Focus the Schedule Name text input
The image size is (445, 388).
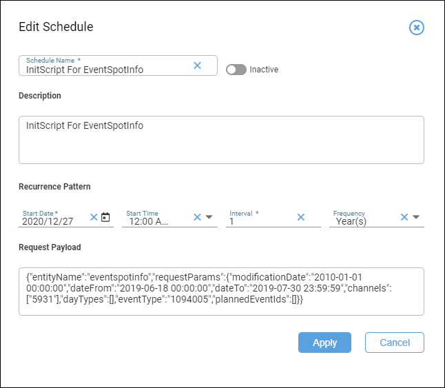(108, 70)
